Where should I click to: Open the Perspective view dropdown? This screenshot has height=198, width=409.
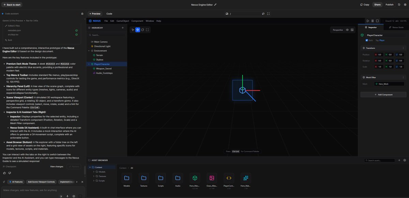click(x=338, y=30)
